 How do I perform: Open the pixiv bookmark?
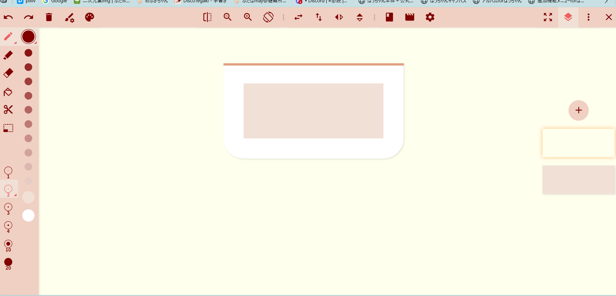click(27, 2)
